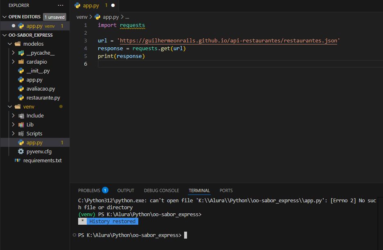Click the Scripts folder icon
Screen dimensions: 383x250
click(21, 134)
